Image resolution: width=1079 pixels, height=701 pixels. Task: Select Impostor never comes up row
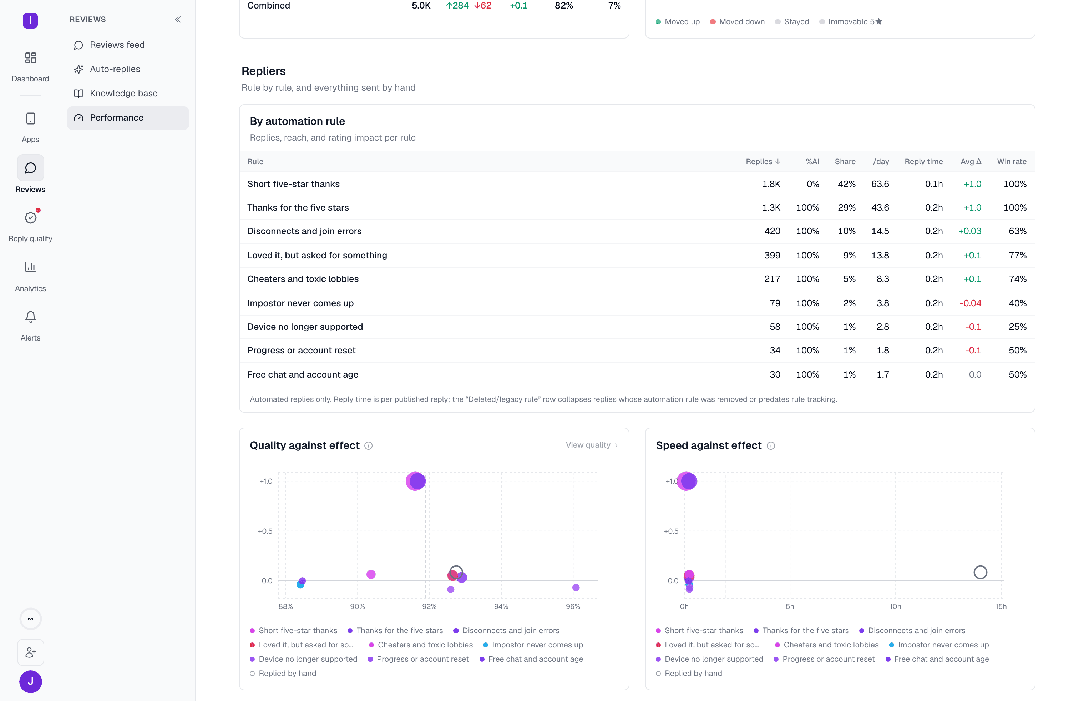(637, 303)
